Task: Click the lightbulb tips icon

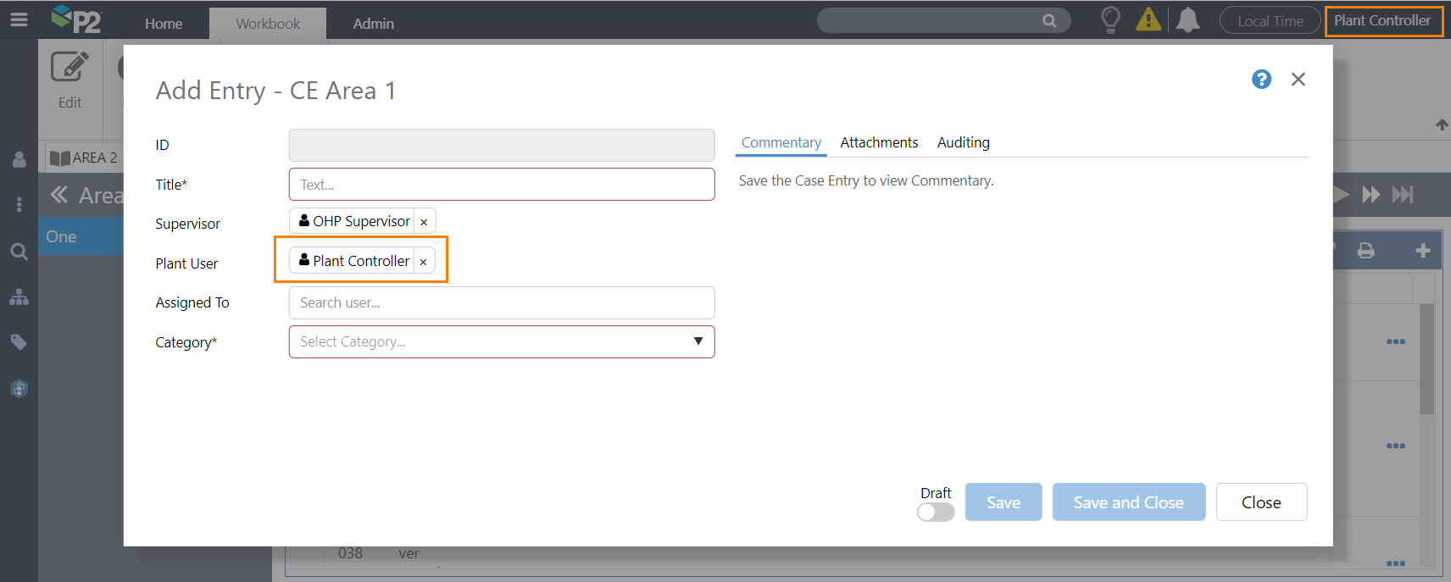Action: coord(1110,20)
